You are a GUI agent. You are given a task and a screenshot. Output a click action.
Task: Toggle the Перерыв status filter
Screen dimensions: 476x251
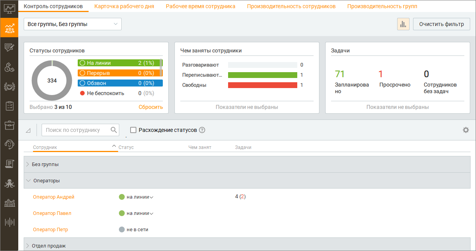coord(120,73)
